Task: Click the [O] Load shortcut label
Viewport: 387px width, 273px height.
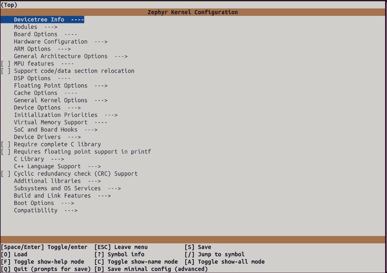Action: point(14,255)
